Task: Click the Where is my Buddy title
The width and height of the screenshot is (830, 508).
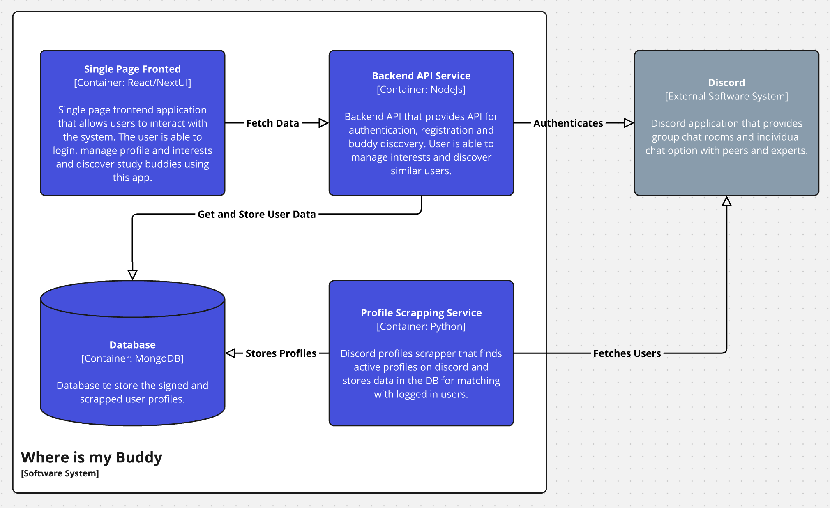Action: (x=91, y=457)
